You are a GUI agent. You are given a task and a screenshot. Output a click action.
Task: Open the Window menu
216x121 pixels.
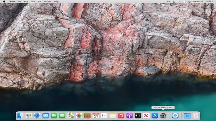coord(48,2)
